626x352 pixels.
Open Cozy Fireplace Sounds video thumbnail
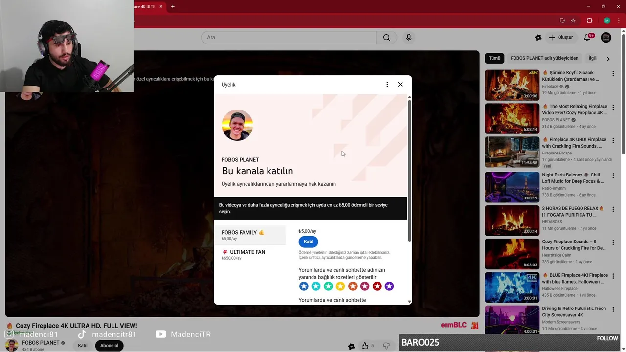pos(512,254)
